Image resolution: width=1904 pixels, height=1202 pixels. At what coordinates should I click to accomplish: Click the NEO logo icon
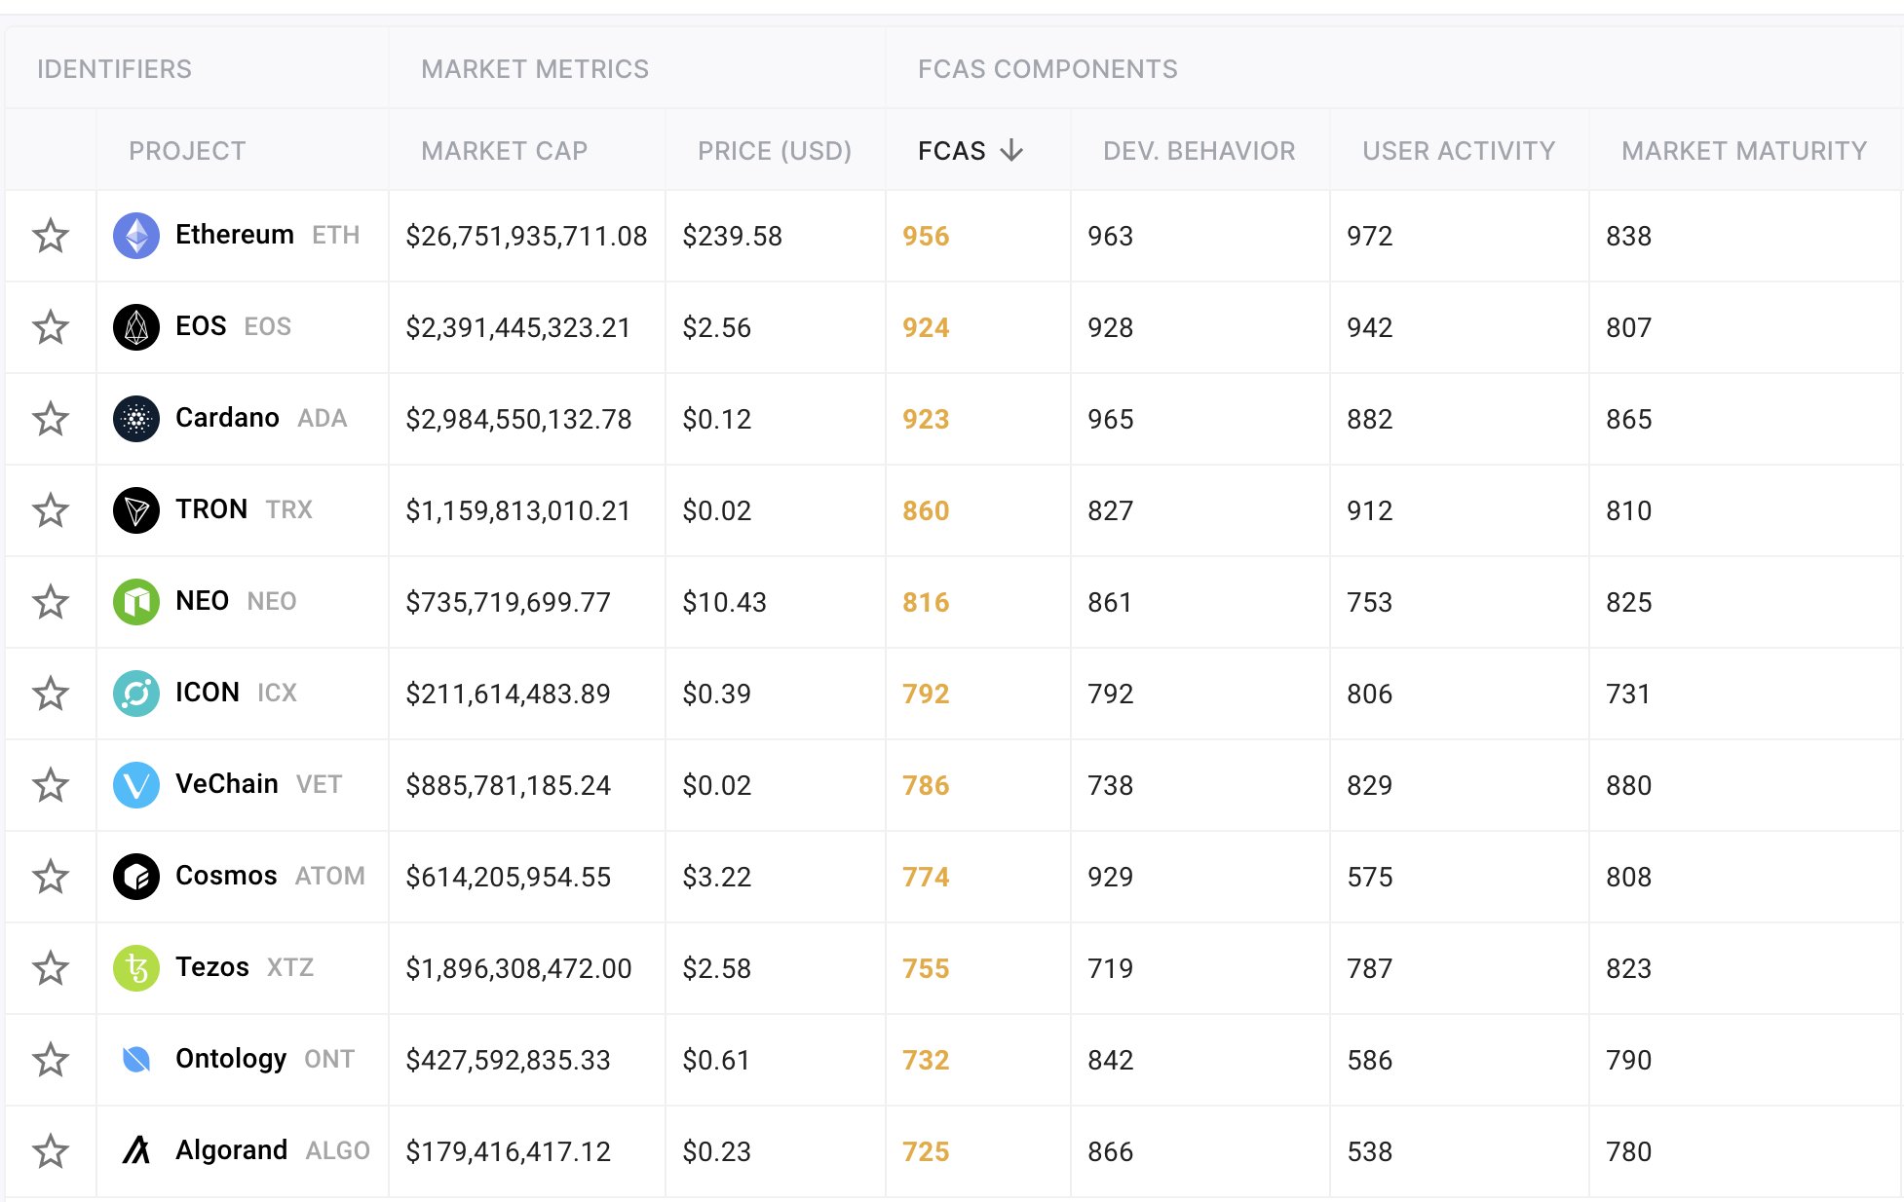136,602
